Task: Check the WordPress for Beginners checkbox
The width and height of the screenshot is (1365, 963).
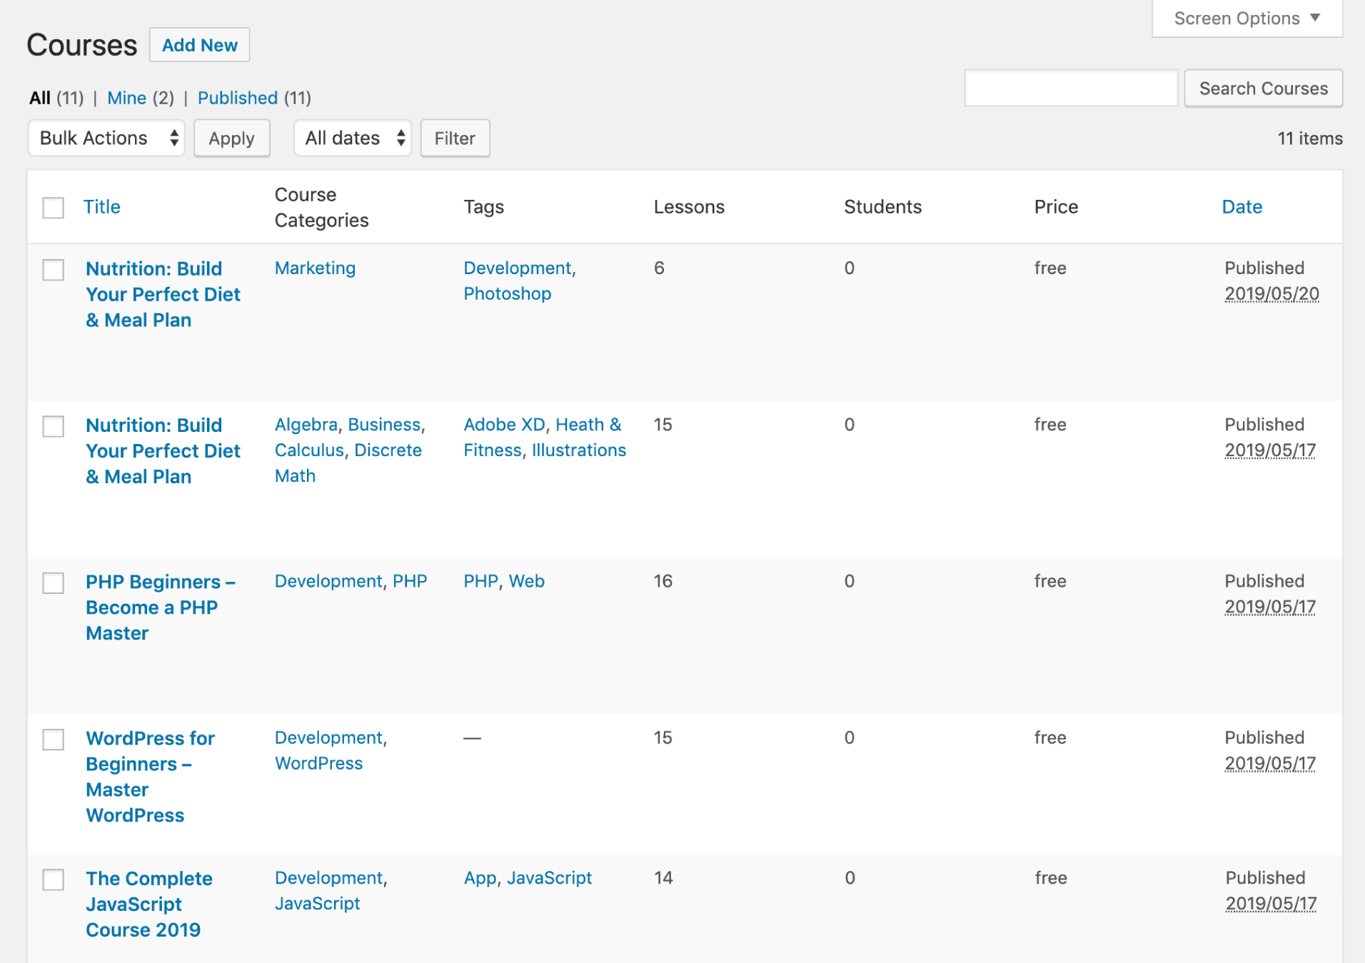Action: click(x=53, y=740)
